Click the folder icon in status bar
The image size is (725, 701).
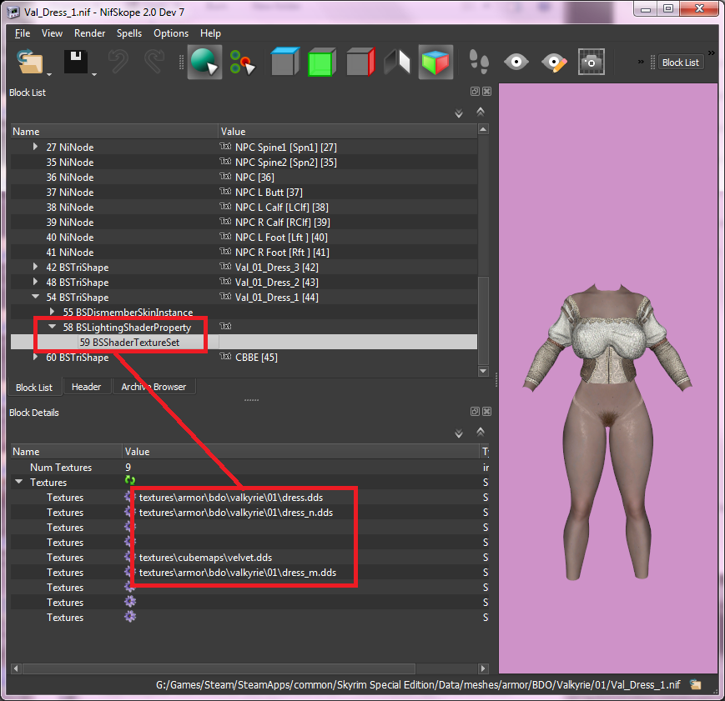[696, 684]
